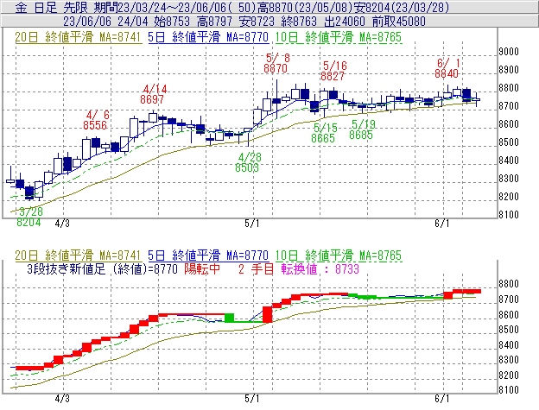
Task: Click the red 陽転中 status text
Action: point(202,268)
